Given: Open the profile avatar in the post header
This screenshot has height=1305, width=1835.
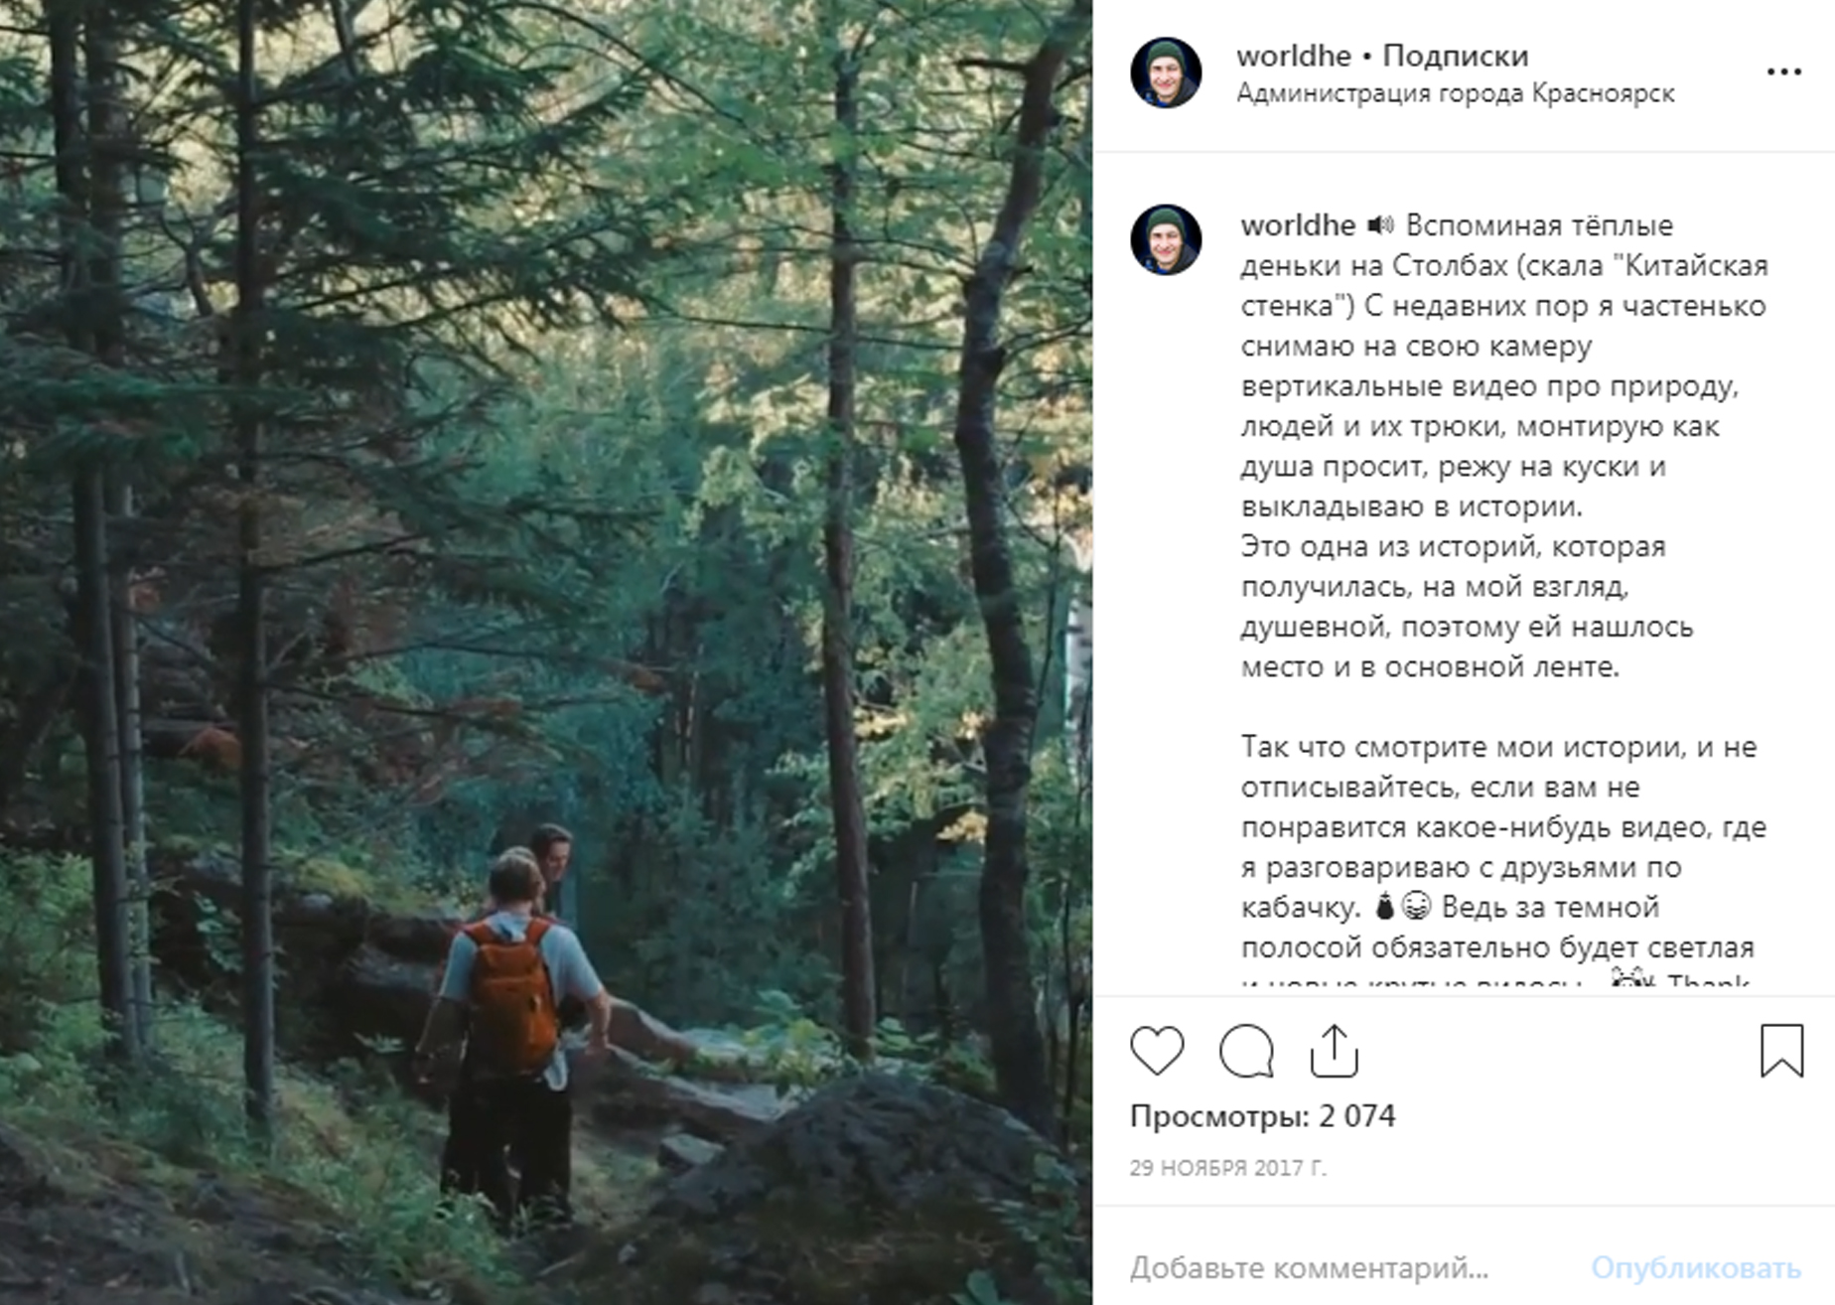Looking at the screenshot, I should (x=1166, y=72).
